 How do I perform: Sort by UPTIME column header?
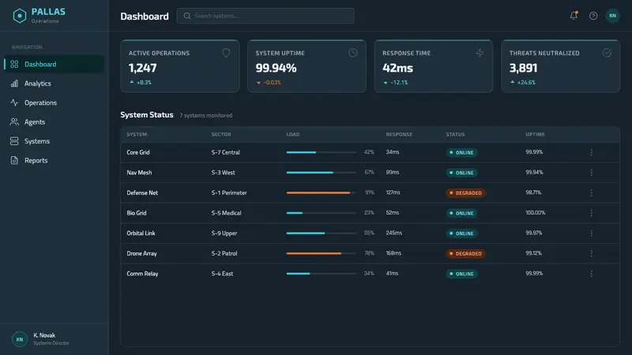click(536, 134)
